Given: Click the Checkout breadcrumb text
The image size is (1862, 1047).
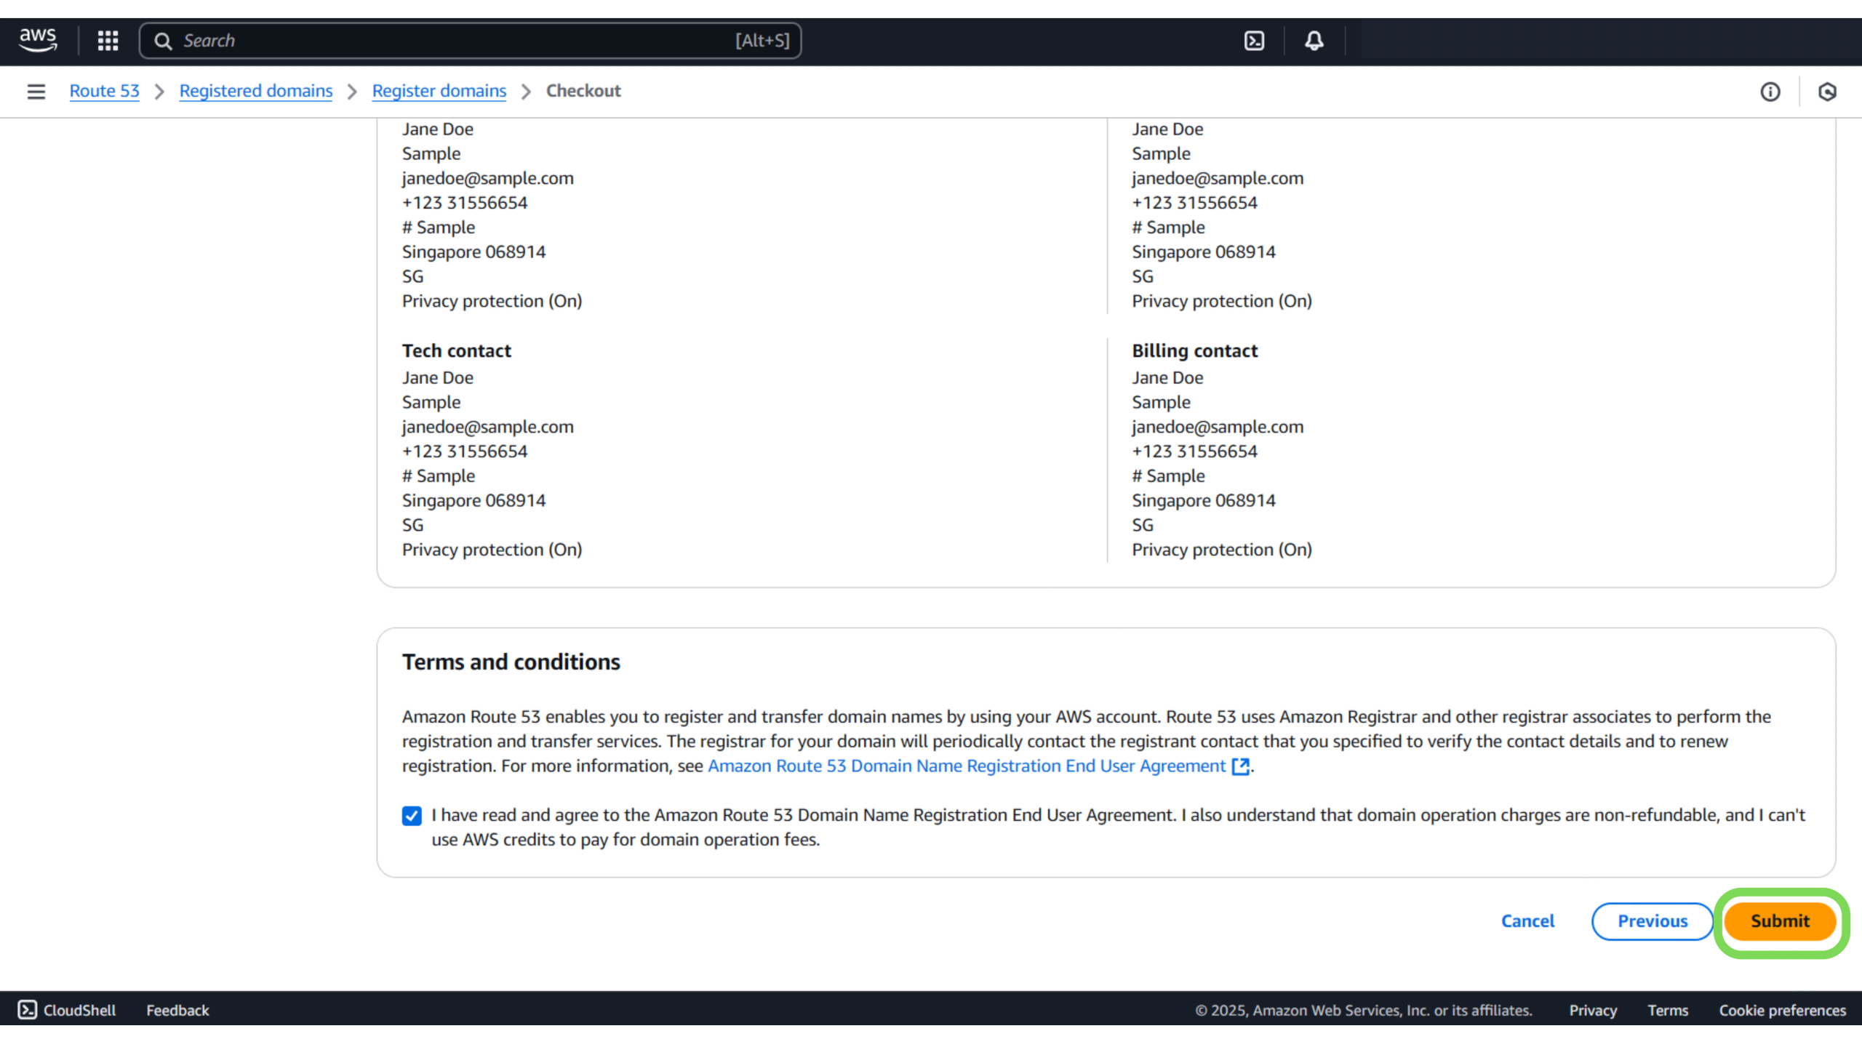Looking at the screenshot, I should pyautogui.click(x=583, y=91).
